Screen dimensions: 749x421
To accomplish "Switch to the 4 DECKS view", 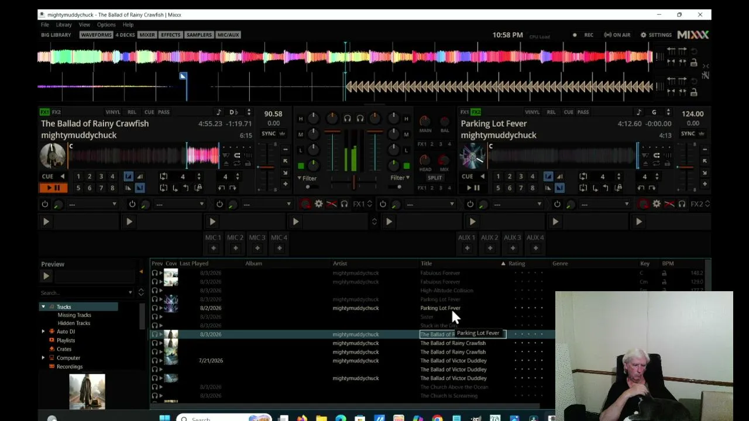I will click(x=125, y=35).
